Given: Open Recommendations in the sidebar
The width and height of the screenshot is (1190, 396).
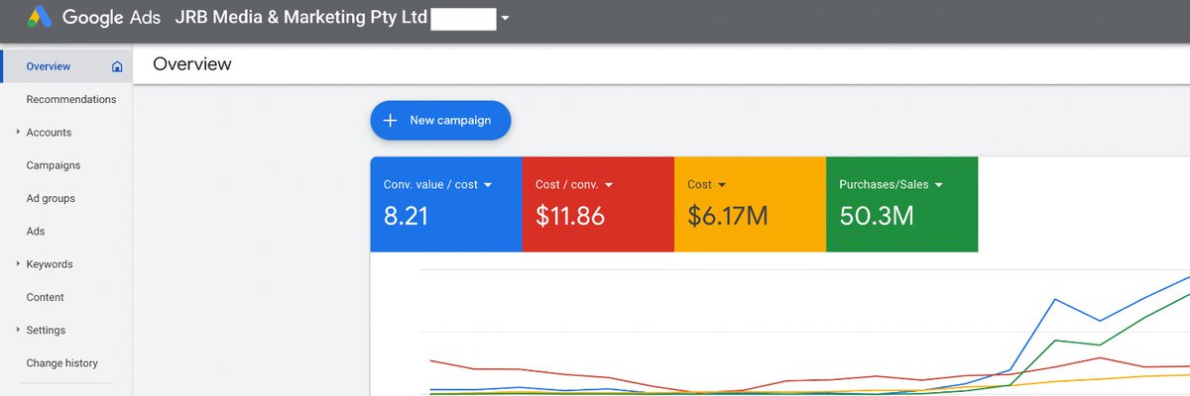Looking at the screenshot, I should coord(70,99).
